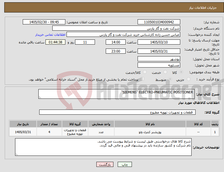The height and width of the screenshot is (172, 224).
Task: Select the خدمت radio button
Action: [x=165, y=72]
